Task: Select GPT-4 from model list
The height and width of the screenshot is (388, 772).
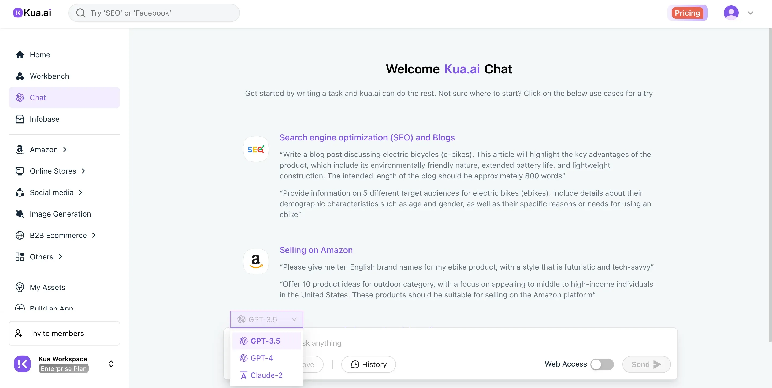Action: (x=261, y=358)
